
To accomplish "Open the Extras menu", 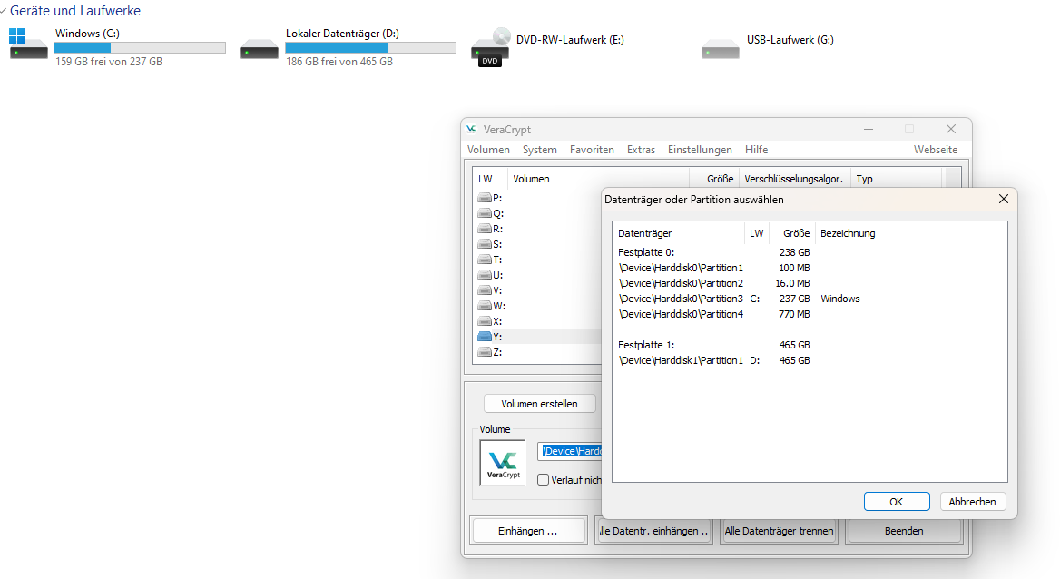I will (641, 150).
